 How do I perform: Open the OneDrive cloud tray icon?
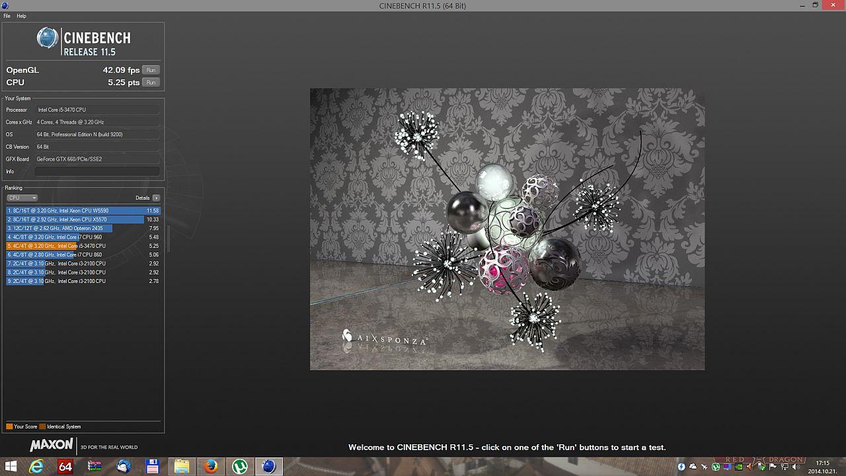point(693,467)
